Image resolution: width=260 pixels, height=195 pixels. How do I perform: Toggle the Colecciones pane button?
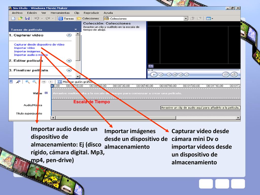[88, 18]
